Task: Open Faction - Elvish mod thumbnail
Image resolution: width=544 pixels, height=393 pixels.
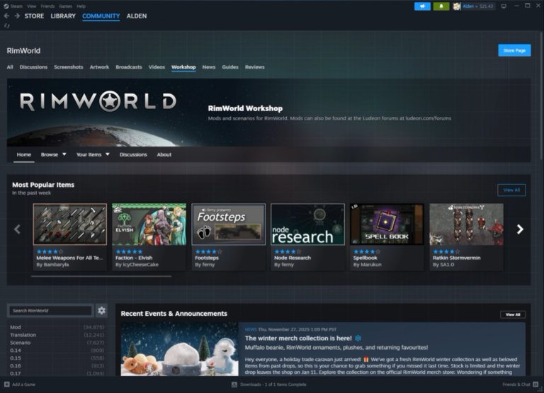Action: coord(149,224)
